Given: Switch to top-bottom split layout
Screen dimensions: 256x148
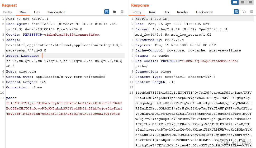Looking at the screenshot, I should [x=243, y=2].
